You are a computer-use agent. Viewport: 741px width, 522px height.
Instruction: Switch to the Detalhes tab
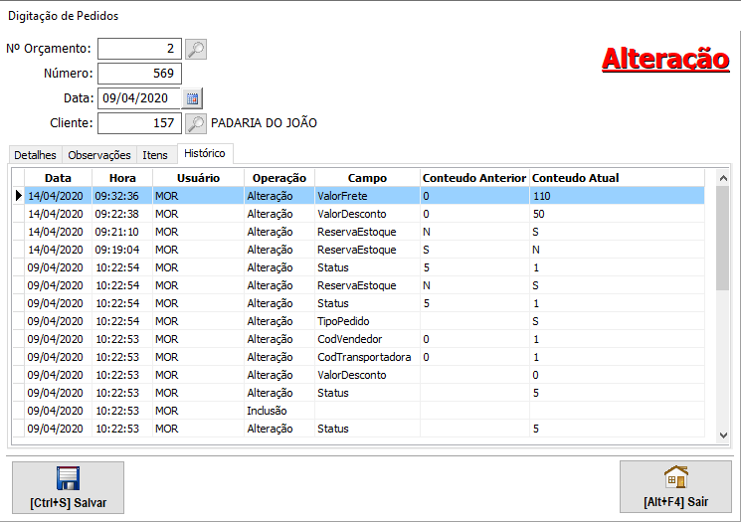point(35,155)
